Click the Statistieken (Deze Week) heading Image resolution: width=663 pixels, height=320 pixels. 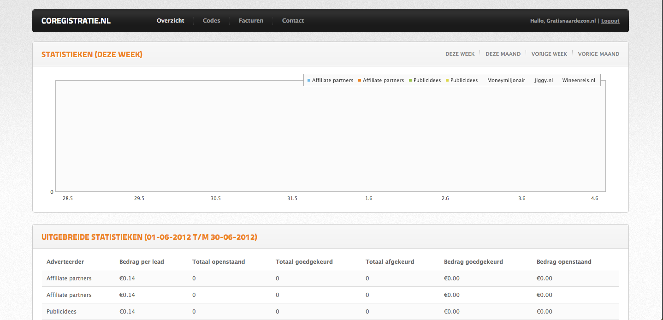click(x=92, y=54)
